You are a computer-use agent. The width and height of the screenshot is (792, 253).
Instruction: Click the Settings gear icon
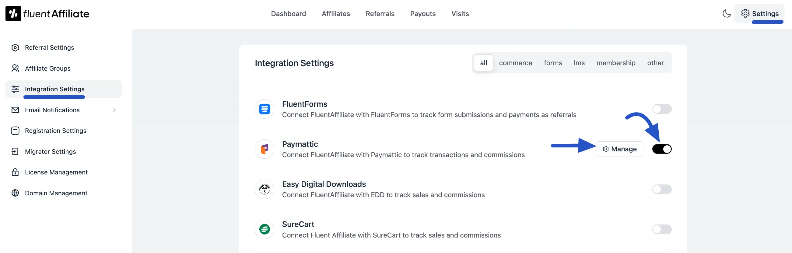(745, 13)
